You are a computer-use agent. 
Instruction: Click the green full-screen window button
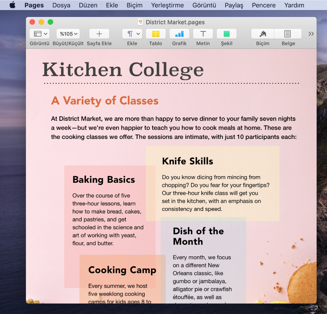coord(51,22)
